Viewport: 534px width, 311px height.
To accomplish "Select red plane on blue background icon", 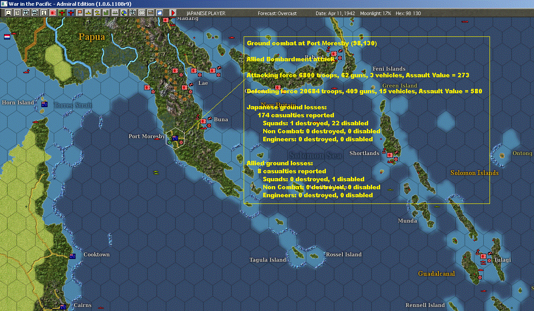I will tap(70, 13).
